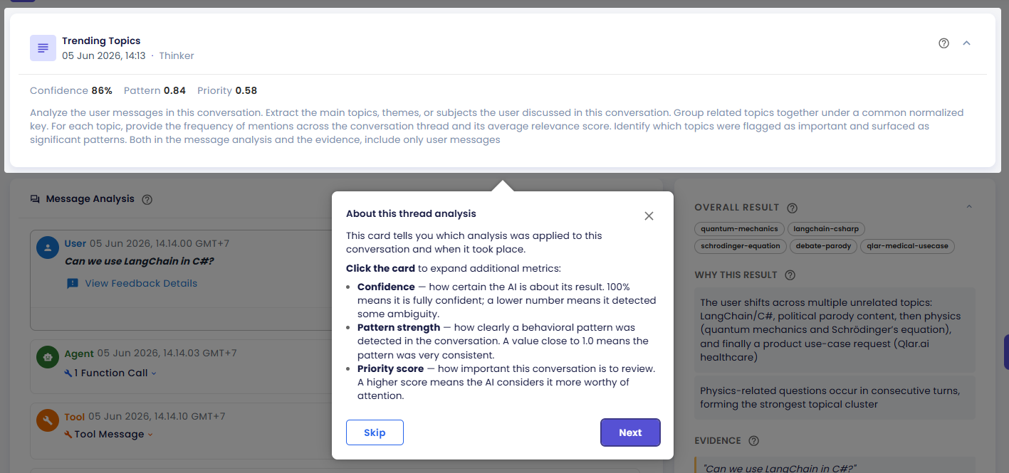Open help icon in Trending Topics header
Viewport: 1009px width, 473px height.
click(x=944, y=43)
